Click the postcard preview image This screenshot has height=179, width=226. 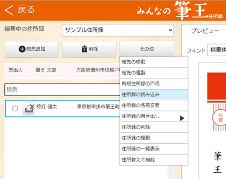pos(212,121)
